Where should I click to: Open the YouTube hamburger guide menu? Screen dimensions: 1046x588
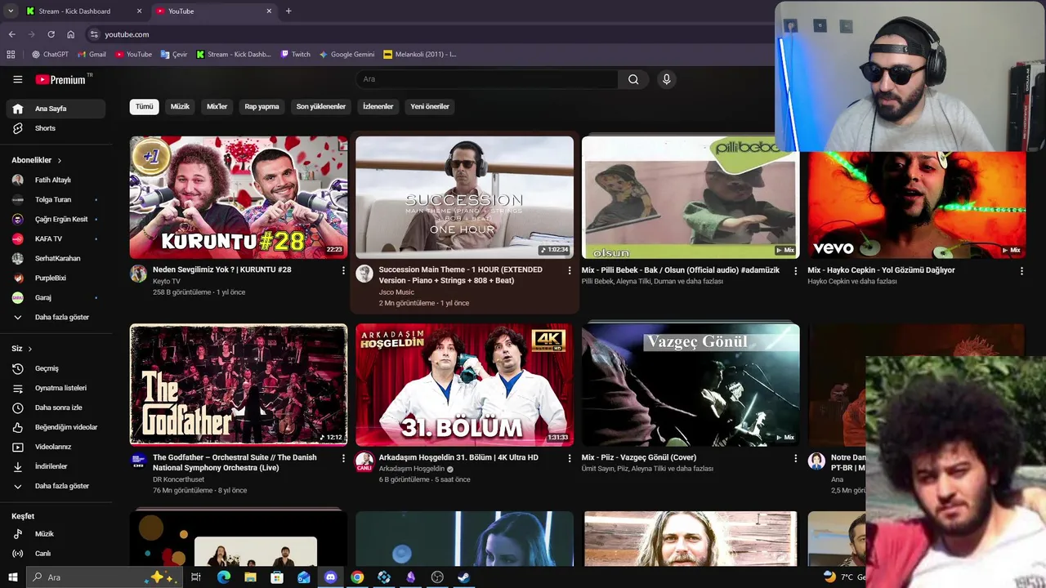tap(17, 79)
